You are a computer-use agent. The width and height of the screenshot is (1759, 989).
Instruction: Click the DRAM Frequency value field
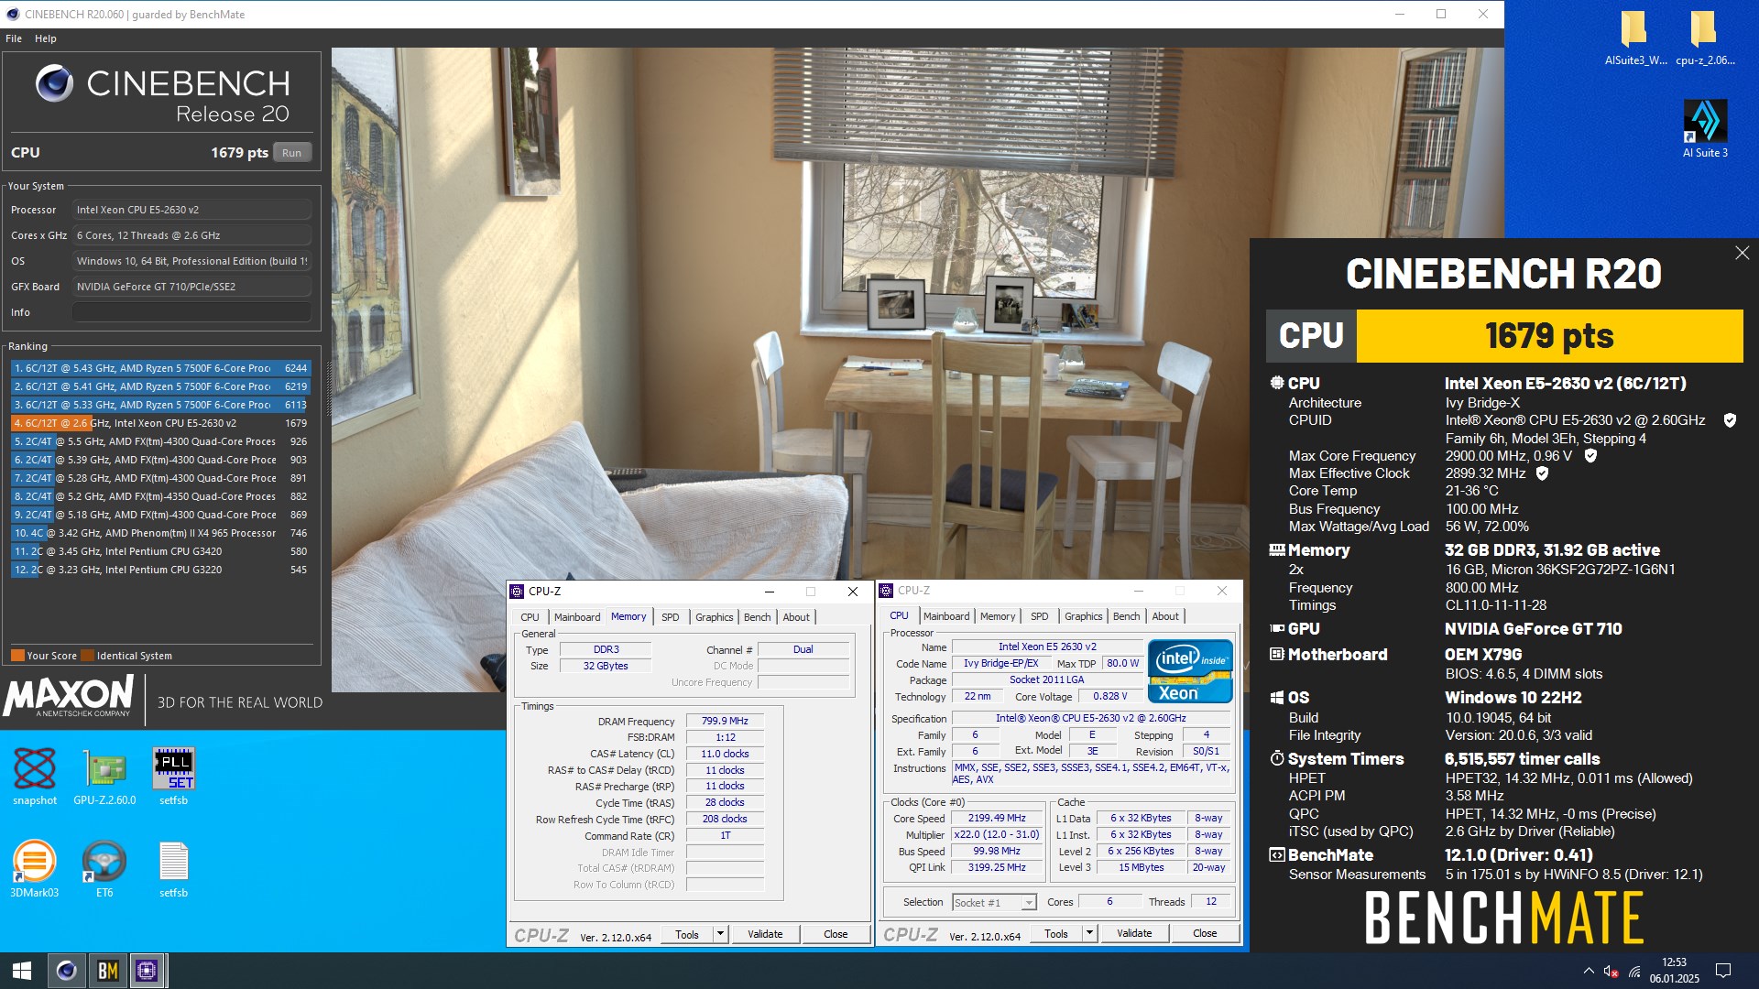(725, 721)
